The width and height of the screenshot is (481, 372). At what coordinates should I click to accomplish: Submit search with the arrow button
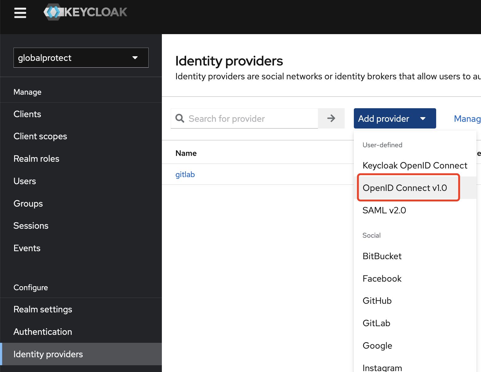(331, 118)
